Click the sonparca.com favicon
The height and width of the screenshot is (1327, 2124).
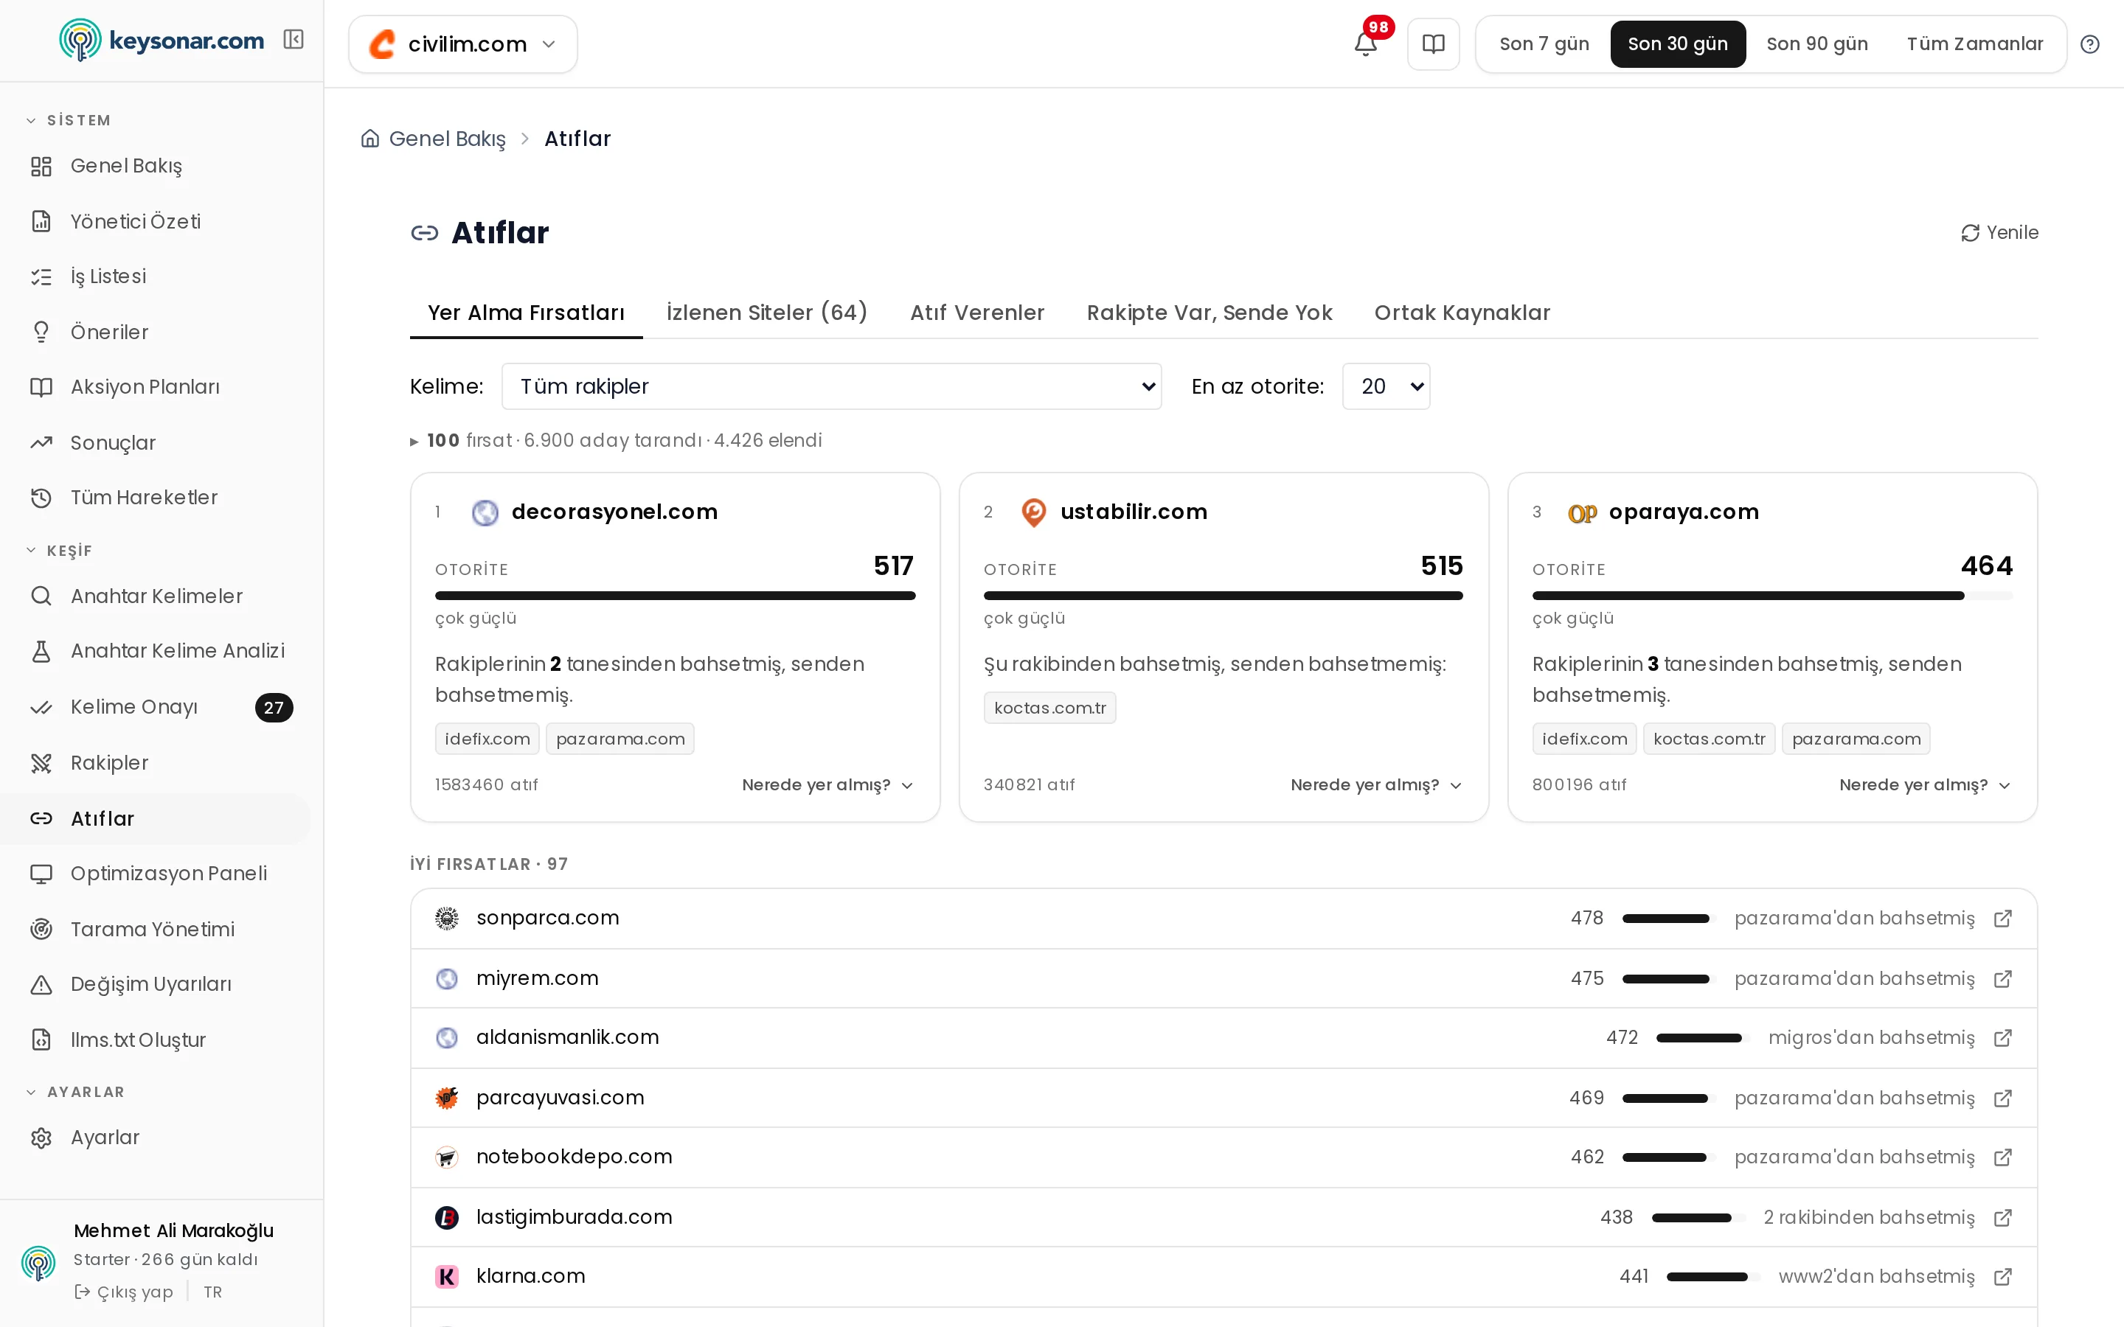coord(447,918)
